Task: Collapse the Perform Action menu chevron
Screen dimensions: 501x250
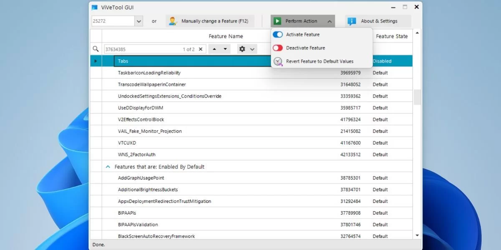Action: (x=329, y=21)
